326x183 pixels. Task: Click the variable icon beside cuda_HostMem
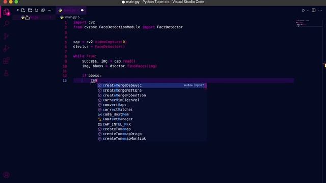(x=100, y=114)
